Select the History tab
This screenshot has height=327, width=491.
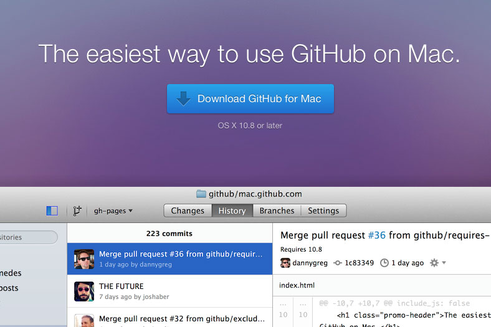coord(232,211)
